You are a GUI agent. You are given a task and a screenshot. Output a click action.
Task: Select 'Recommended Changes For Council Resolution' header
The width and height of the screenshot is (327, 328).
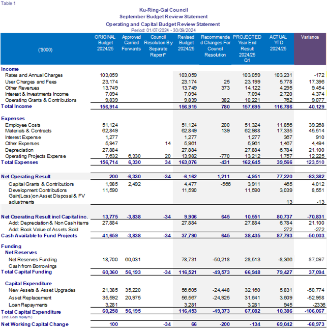pos(215,46)
